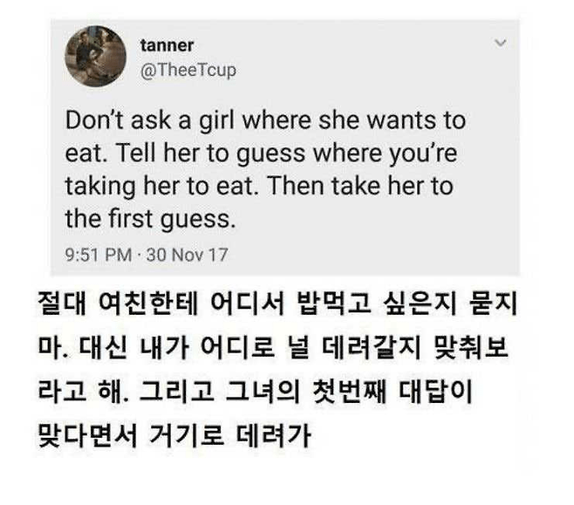Image resolution: width=574 pixels, height=505 pixels.
Task: Click the Korean word "절대"
Action: click(x=62, y=307)
